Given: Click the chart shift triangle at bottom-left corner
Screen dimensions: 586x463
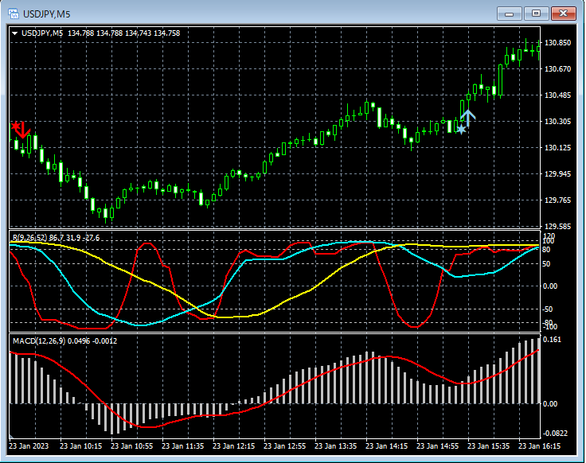Looking at the screenshot, I should pos(12,436).
